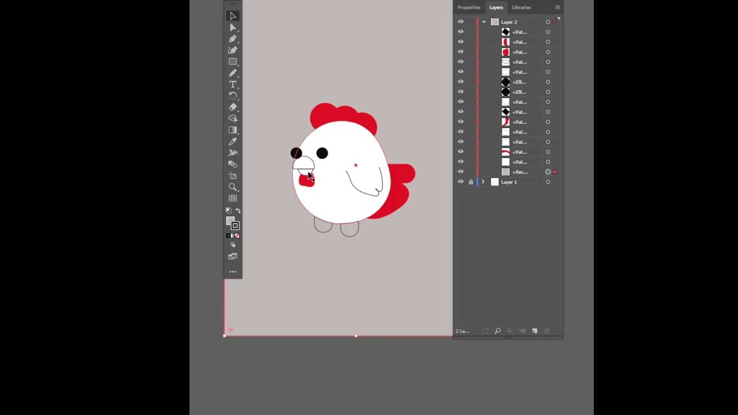
Task: Select the Pen tool
Action: tap(233, 39)
